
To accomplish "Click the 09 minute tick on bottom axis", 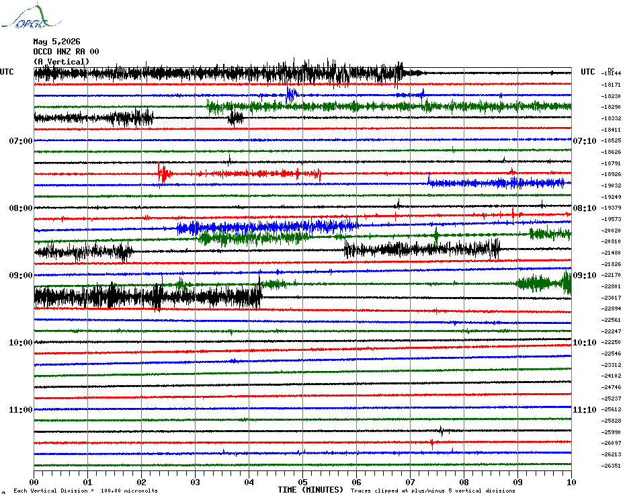I will (517, 482).
